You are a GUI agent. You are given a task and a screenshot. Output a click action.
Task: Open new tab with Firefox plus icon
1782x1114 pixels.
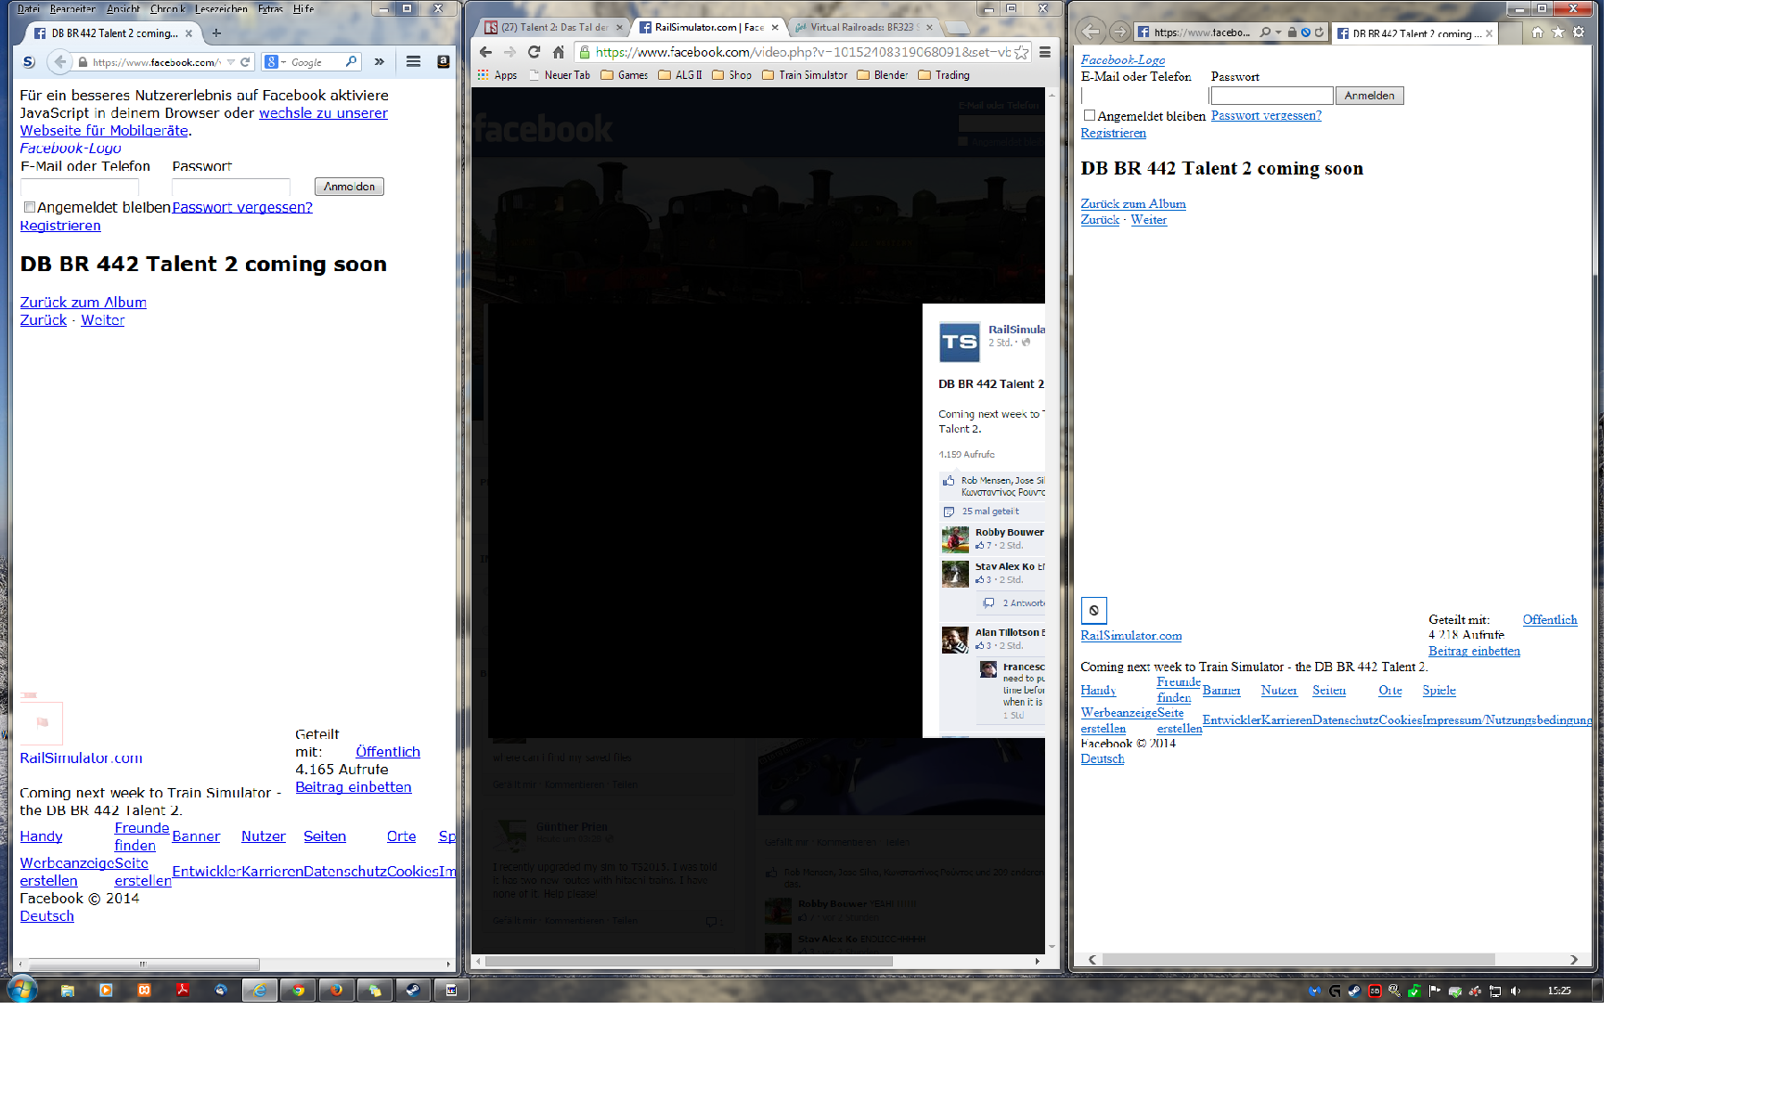click(216, 33)
